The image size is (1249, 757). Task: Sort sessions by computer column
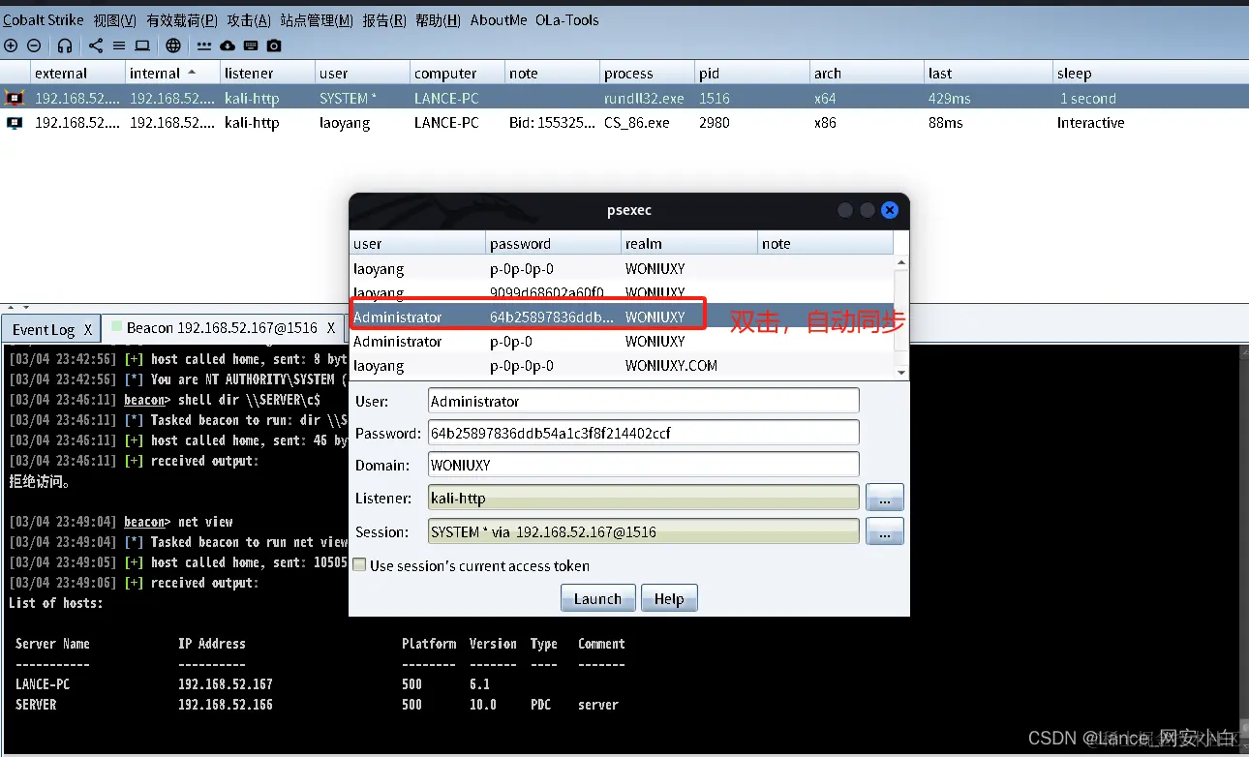pyautogui.click(x=456, y=73)
